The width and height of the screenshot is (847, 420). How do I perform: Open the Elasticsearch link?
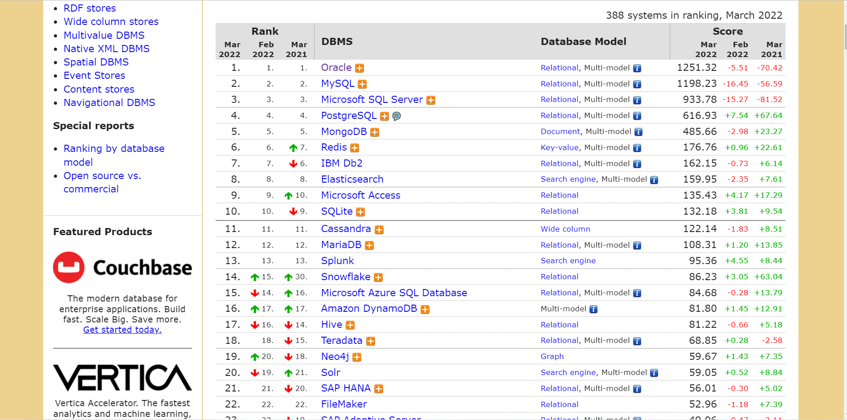coord(352,179)
